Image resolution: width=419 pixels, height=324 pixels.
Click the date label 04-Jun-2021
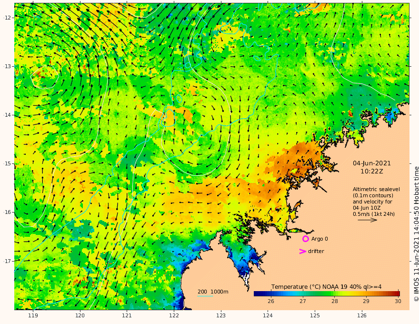[372, 163]
